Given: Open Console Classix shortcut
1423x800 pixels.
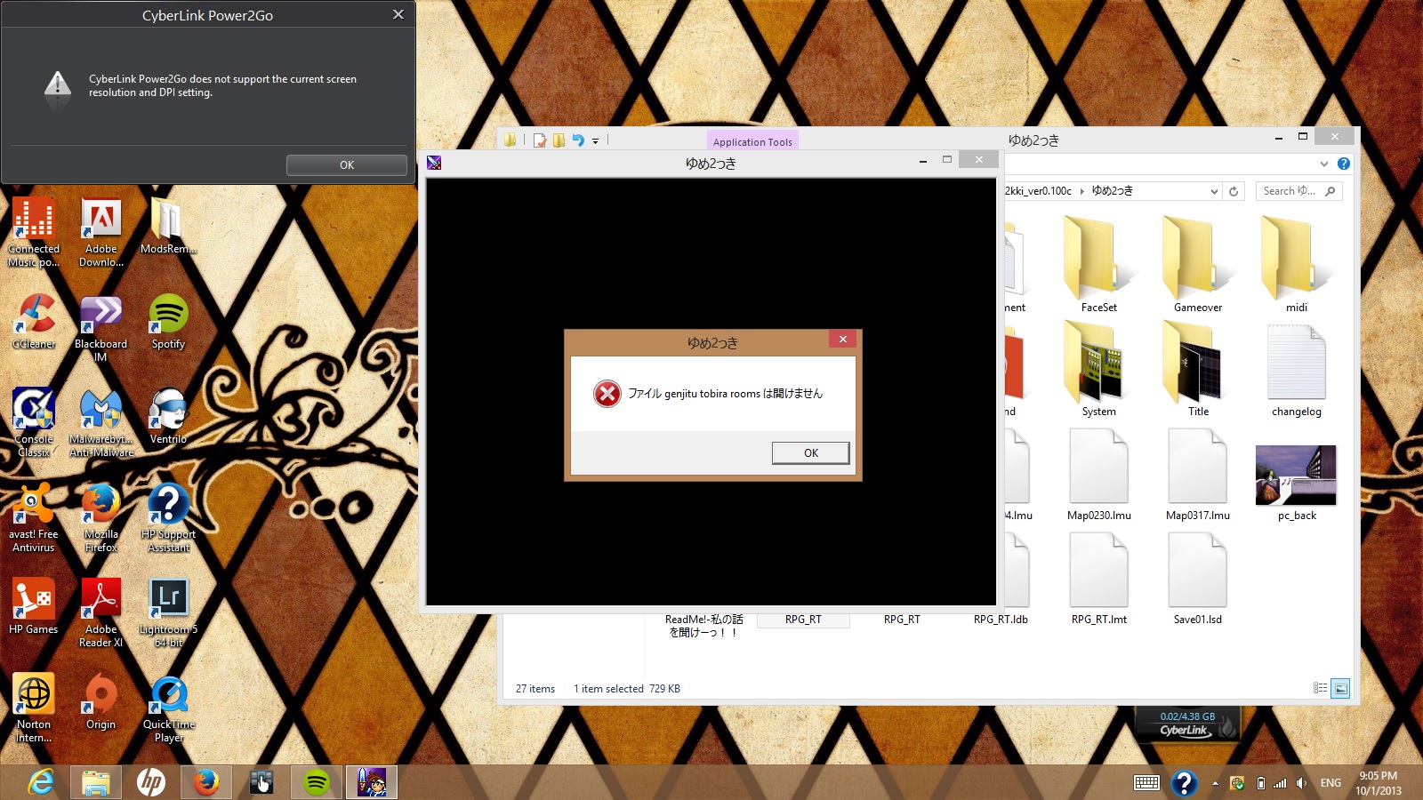Looking at the screenshot, I should [34, 422].
